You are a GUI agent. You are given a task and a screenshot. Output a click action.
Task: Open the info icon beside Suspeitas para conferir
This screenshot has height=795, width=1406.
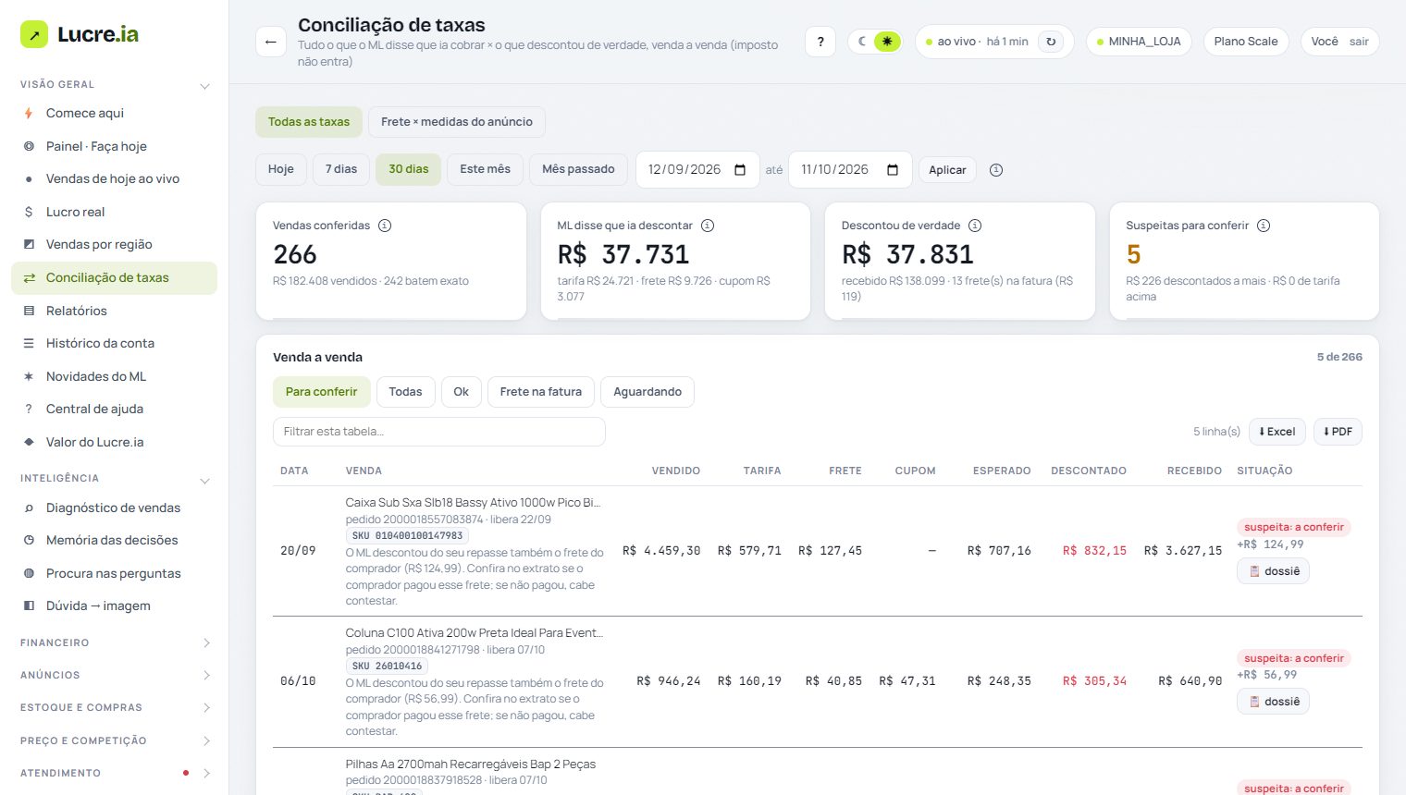click(1264, 226)
